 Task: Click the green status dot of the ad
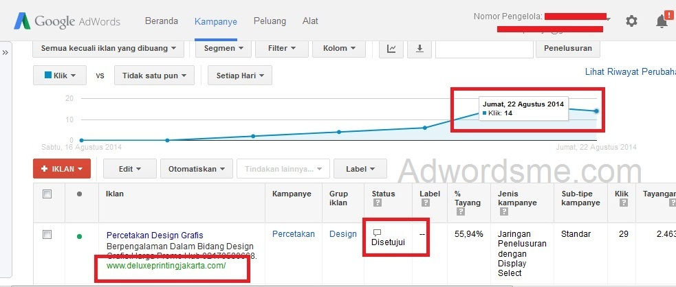[79, 236]
